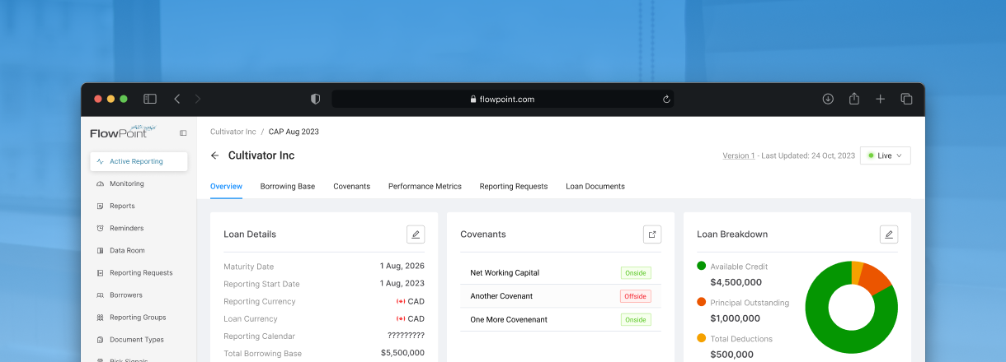Switch to the Borrowing Base tab
1006x362 pixels.
(x=288, y=187)
